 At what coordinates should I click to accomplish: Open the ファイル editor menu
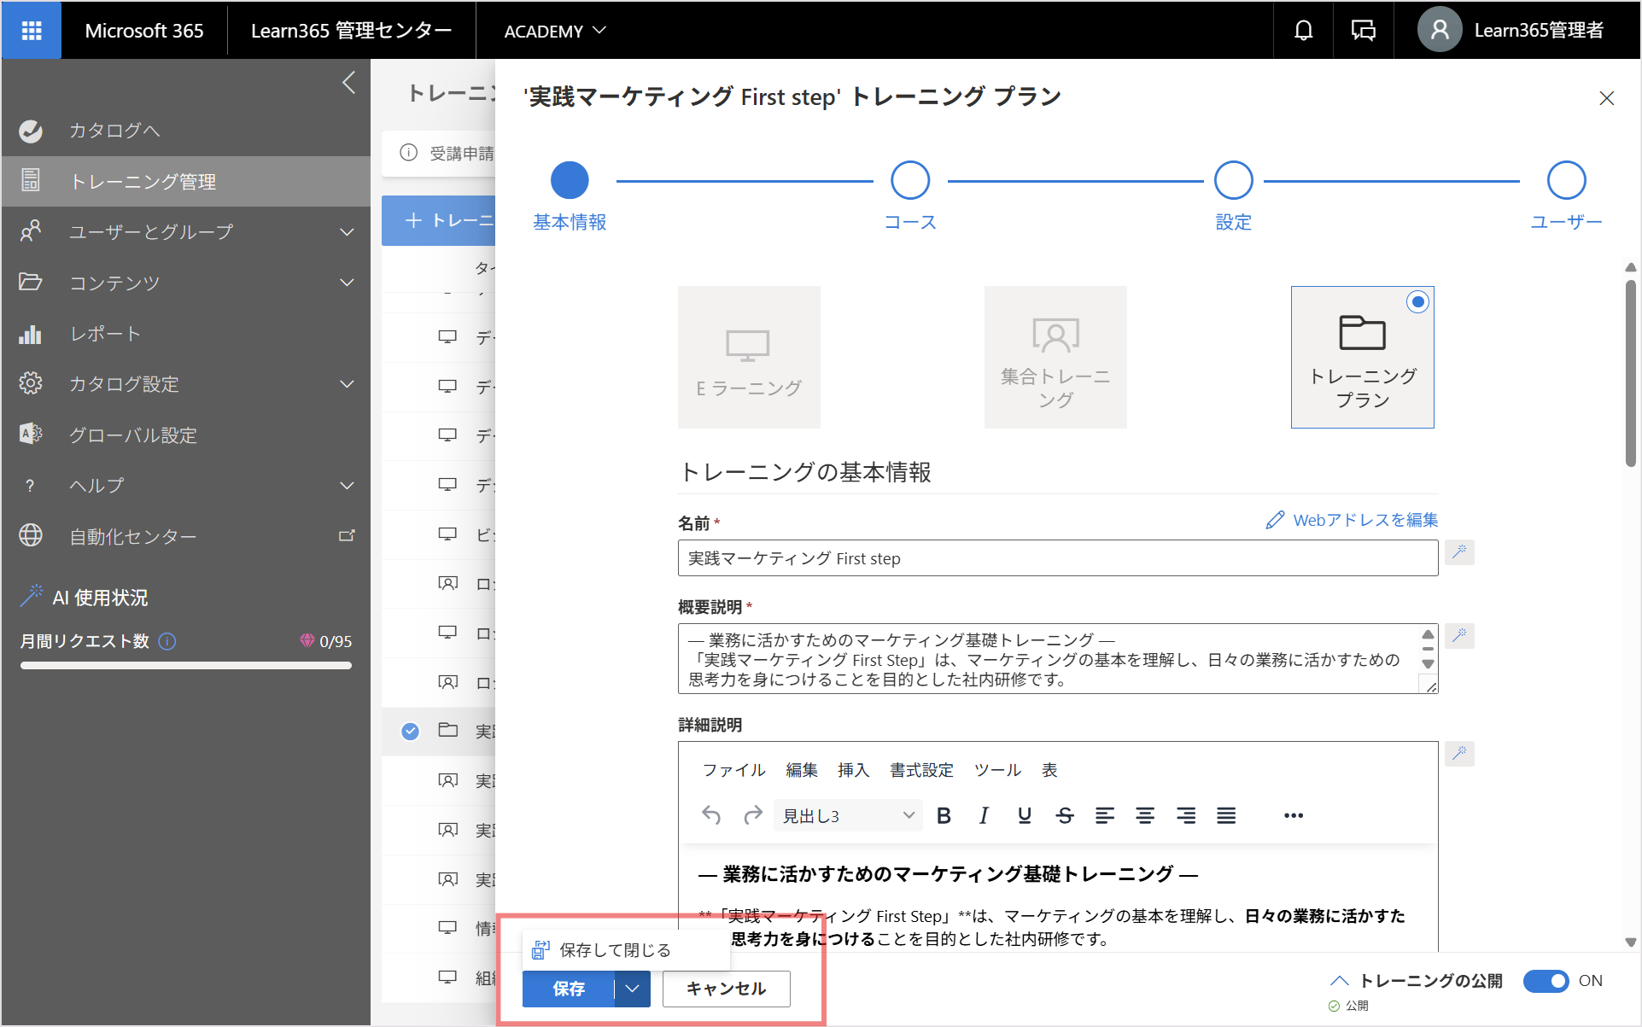(x=733, y=770)
